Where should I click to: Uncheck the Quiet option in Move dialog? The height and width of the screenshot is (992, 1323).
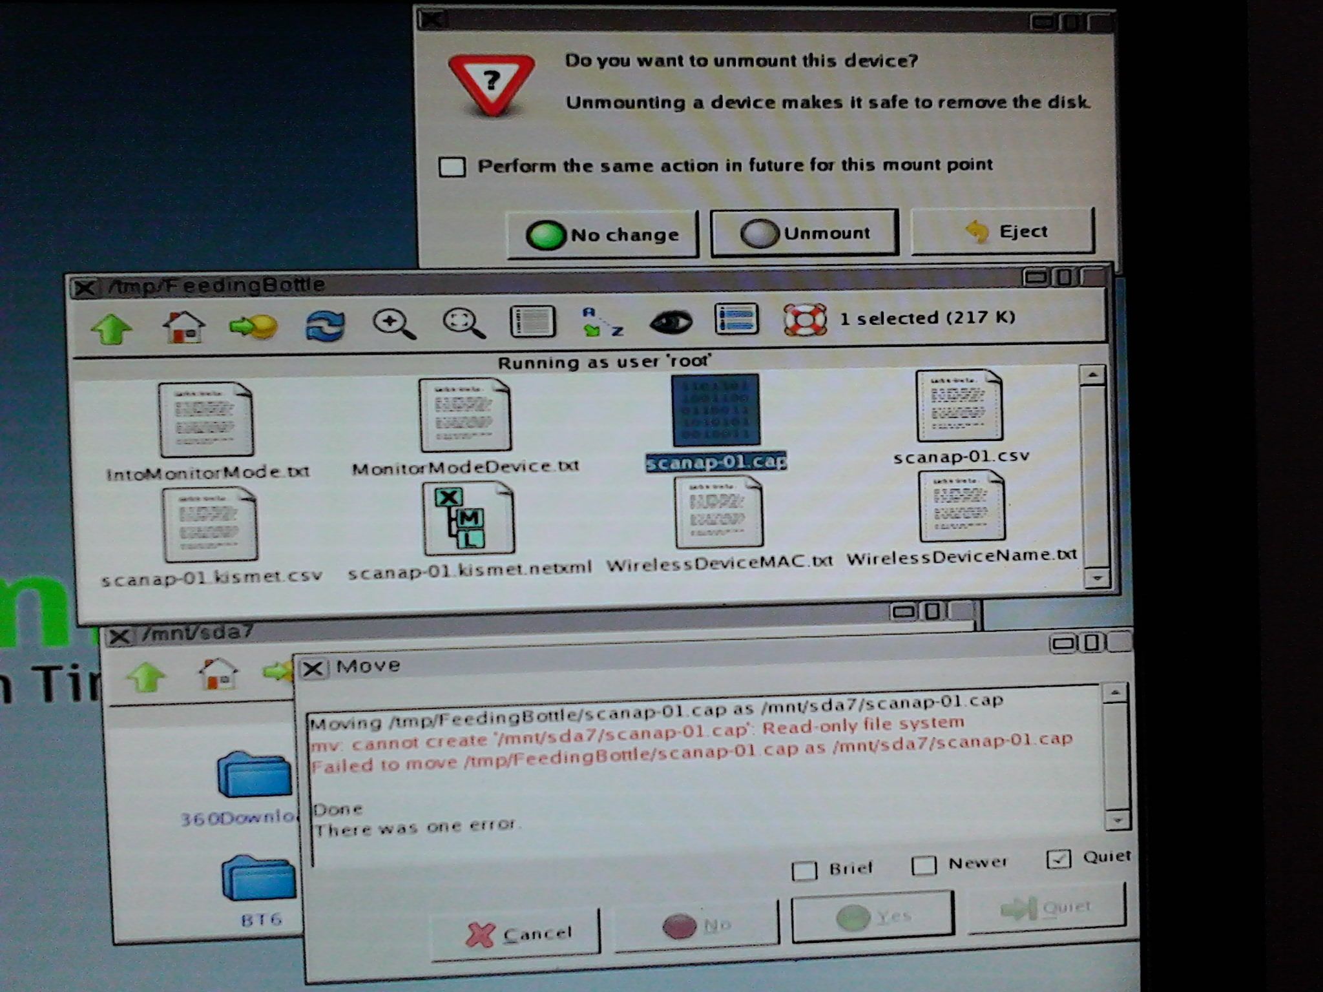(1058, 859)
